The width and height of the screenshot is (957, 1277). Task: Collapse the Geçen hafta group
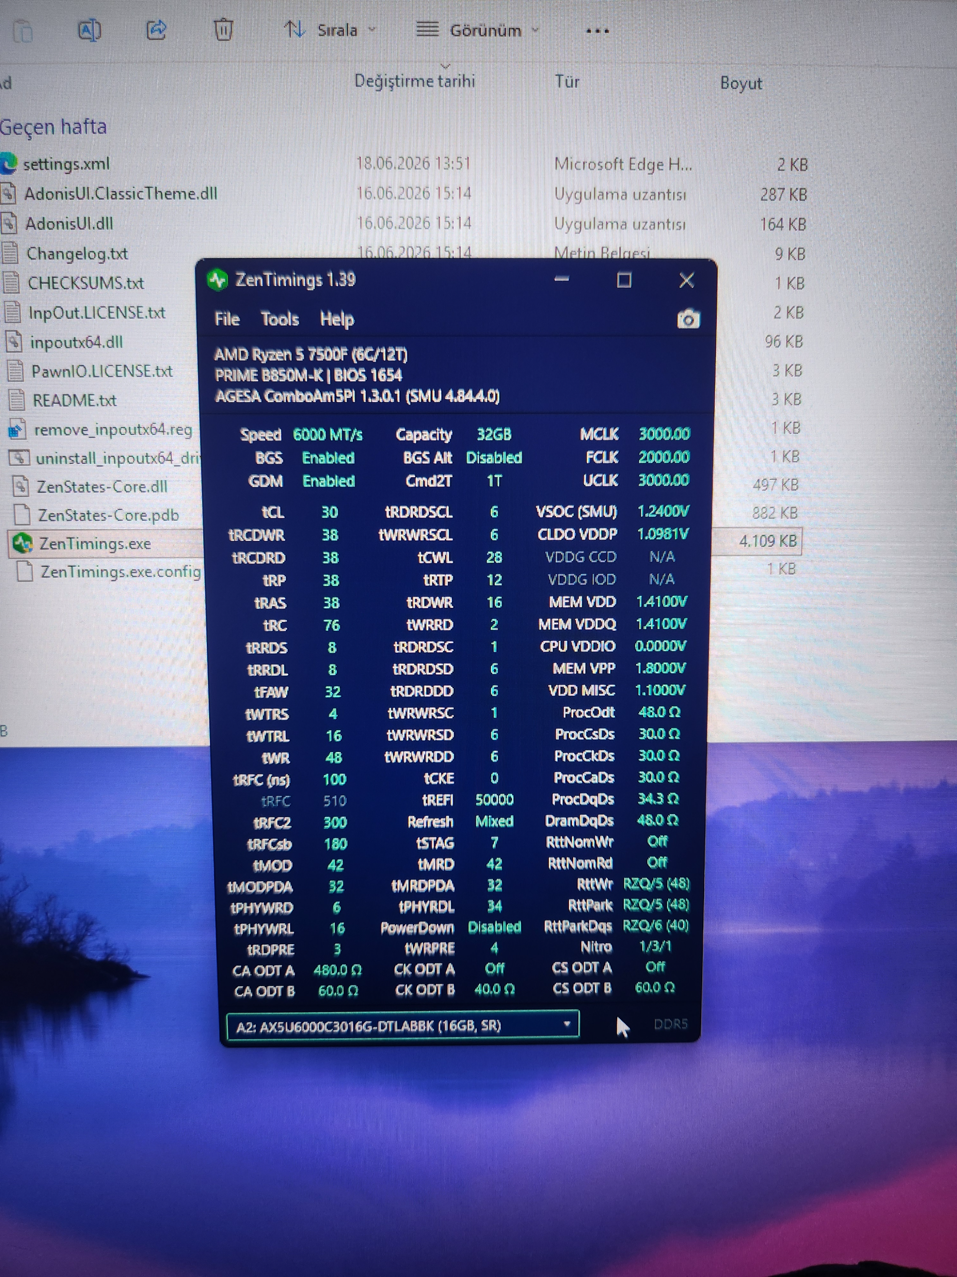point(53,127)
